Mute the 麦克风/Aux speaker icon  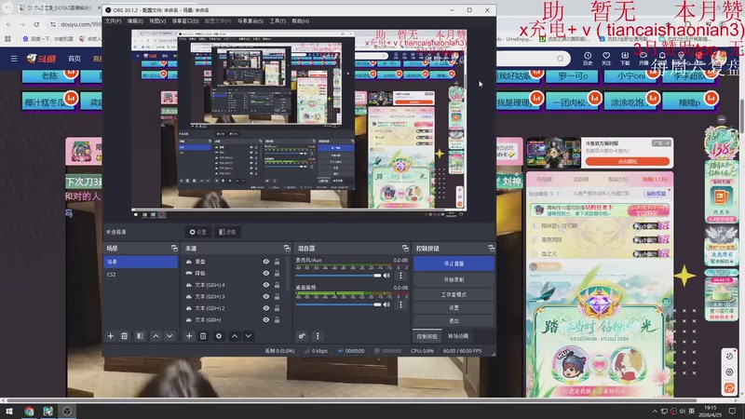pyautogui.click(x=386, y=275)
